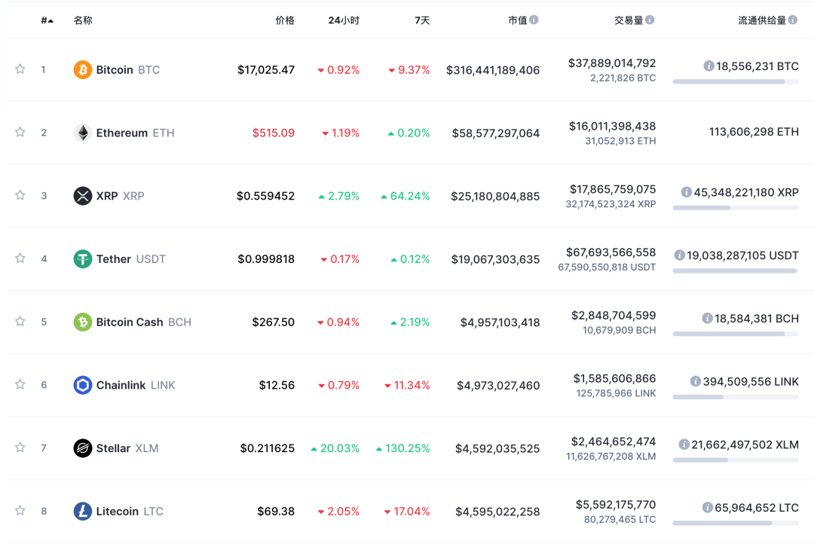Screen dimensions: 814x544
Task: Toggle the watchlist star for Stellar
Action: (20, 448)
